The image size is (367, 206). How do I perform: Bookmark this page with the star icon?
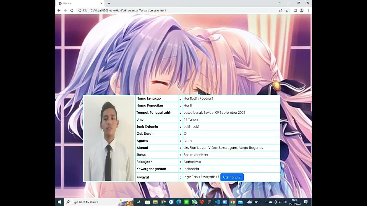click(x=287, y=11)
